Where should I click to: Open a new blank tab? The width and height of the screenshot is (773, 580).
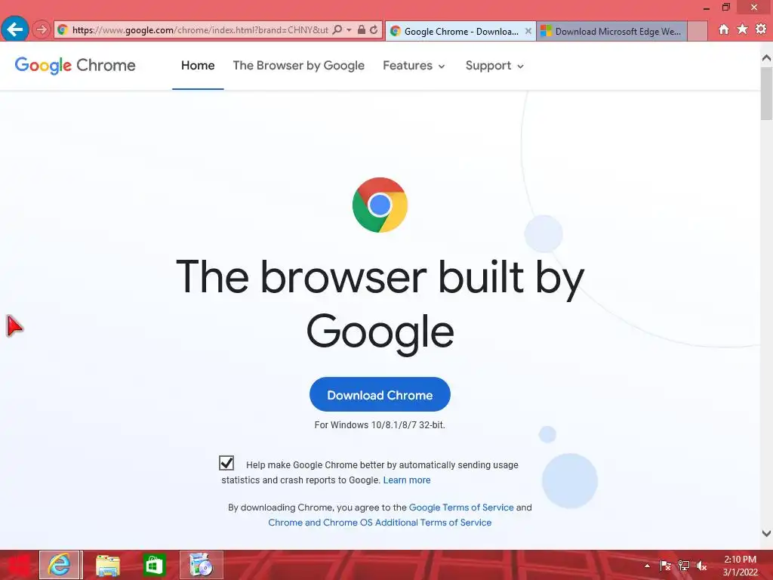pyautogui.click(x=697, y=32)
